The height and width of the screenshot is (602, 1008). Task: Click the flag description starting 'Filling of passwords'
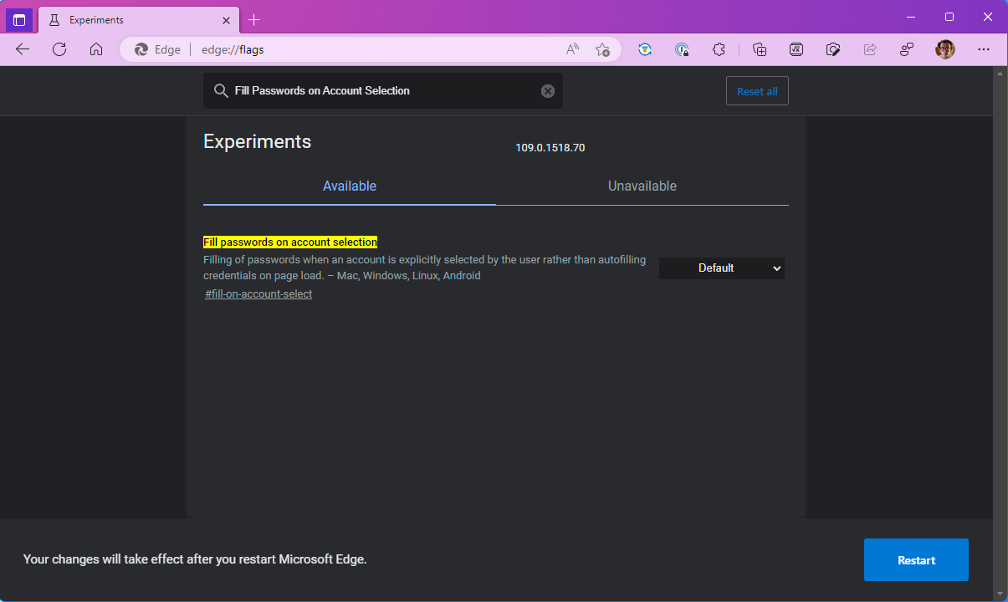[425, 268]
